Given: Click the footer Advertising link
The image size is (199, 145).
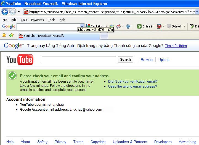Looking at the screenshot, I should coord(187,142).
